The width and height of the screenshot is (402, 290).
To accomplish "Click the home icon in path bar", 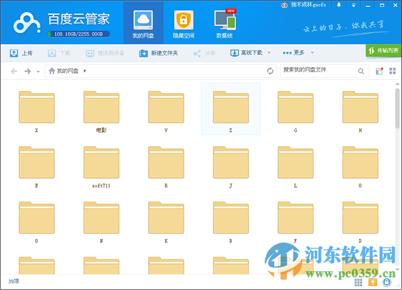I will 52,71.
